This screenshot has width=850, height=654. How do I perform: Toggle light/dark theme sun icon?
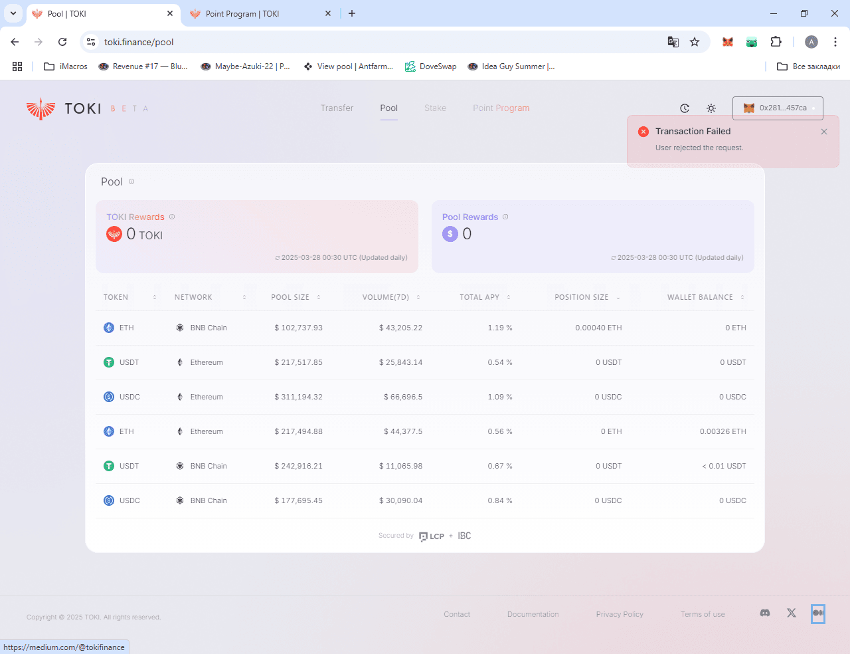tap(711, 108)
